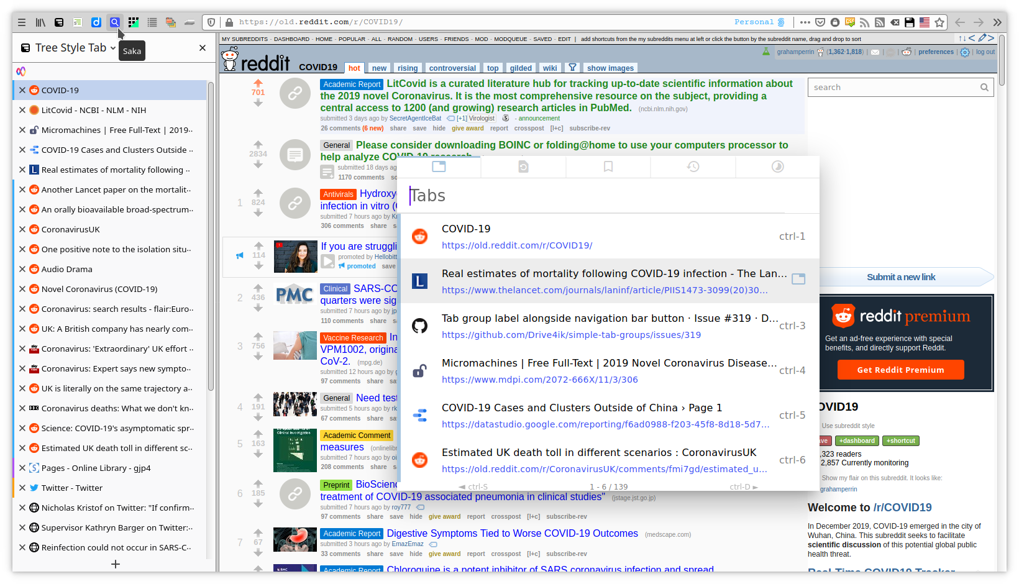Select COVID-19 result in Saka list
This screenshot has width=1019, height=584.
pyautogui.click(x=609, y=236)
